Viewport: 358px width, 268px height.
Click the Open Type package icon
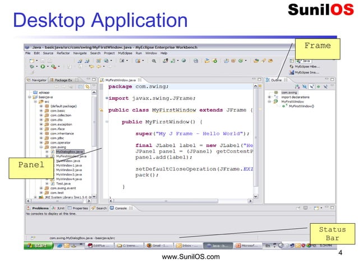(x=256, y=61)
